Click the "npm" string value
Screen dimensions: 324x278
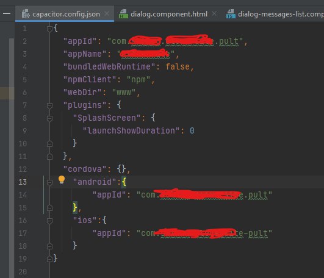coord(139,80)
